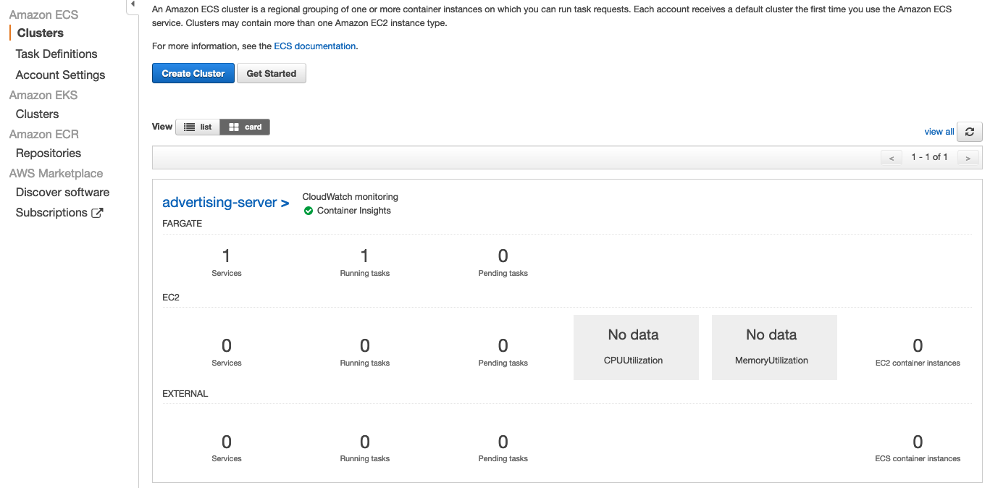Switch to card view
Image resolution: width=990 pixels, height=488 pixels.
point(245,127)
